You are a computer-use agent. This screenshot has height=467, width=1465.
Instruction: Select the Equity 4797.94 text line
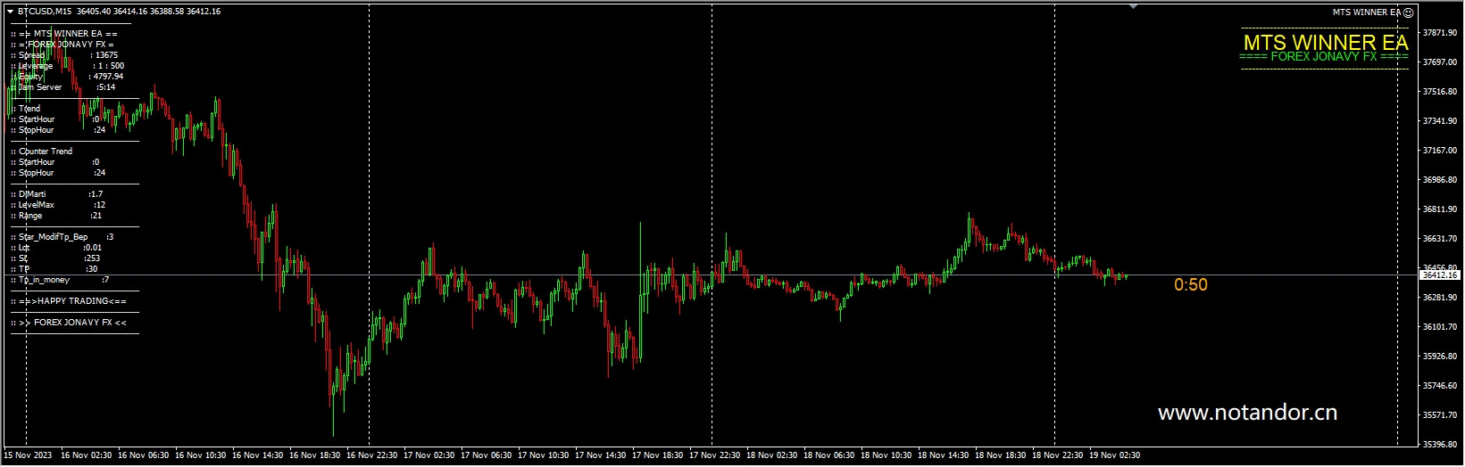70,77
